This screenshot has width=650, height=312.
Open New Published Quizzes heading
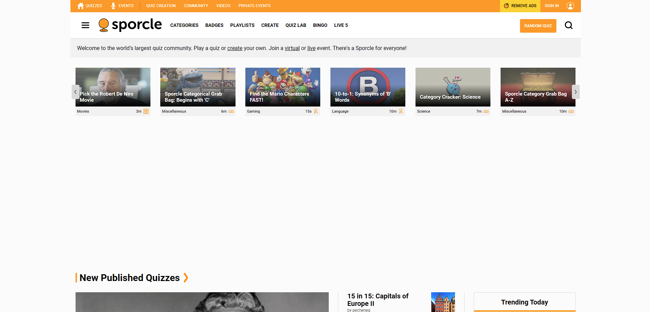point(130,278)
